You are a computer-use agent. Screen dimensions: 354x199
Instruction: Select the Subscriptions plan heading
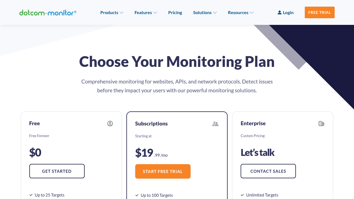click(x=151, y=124)
